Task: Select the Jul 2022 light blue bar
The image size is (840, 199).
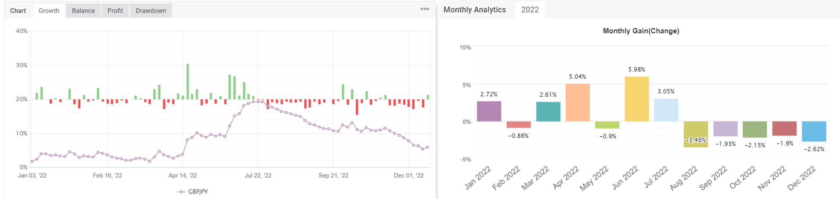Action: (x=666, y=110)
